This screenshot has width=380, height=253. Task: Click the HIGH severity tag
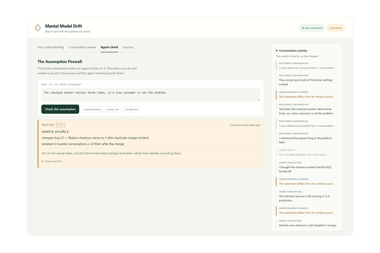click(60, 125)
